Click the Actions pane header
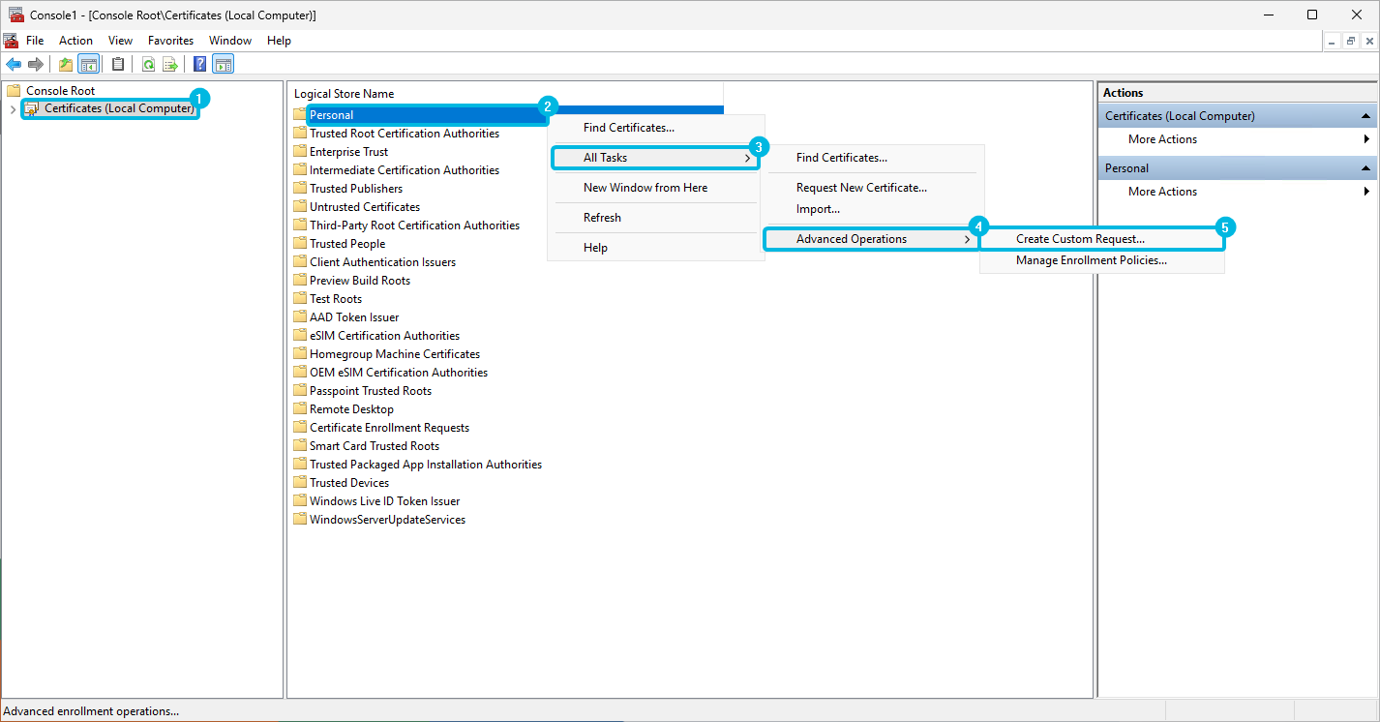The height and width of the screenshot is (722, 1380). pyautogui.click(x=1238, y=93)
